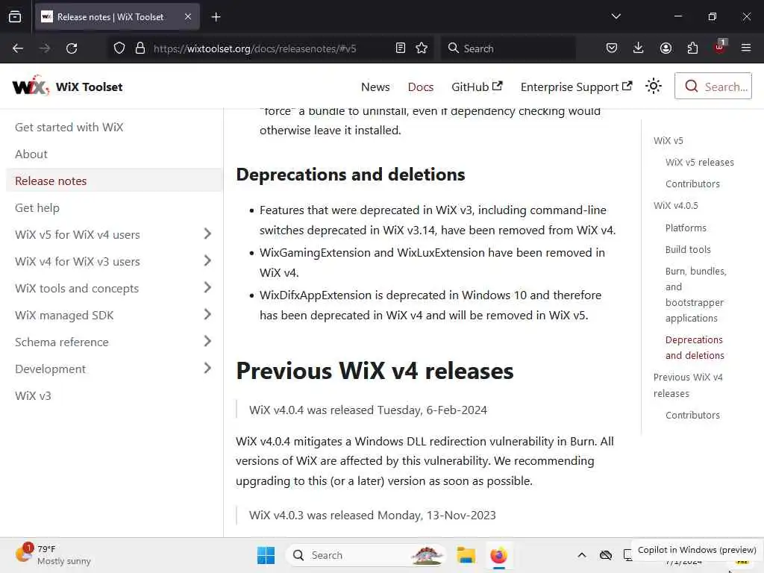Click the uBlock extension icon with badge
This screenshot has width=764, height=573.
pos(720,47)
